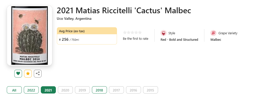
Task: Rate the wine with the third star
Action: 132,32
